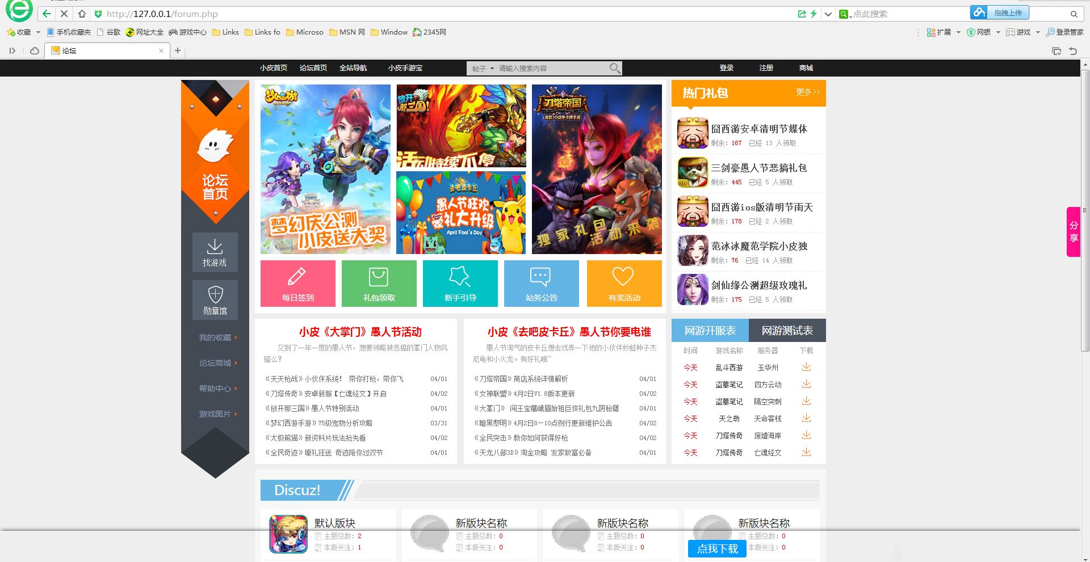Go to browser home page icon
The width and height of the screenshot is (1090, 562).
(x=82, y=14)
